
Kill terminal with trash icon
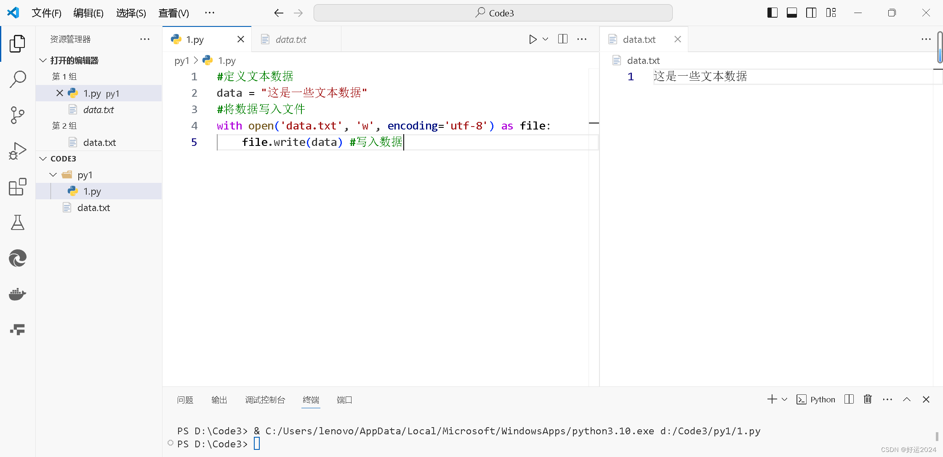pyautogui.click(x=868, y=399)
